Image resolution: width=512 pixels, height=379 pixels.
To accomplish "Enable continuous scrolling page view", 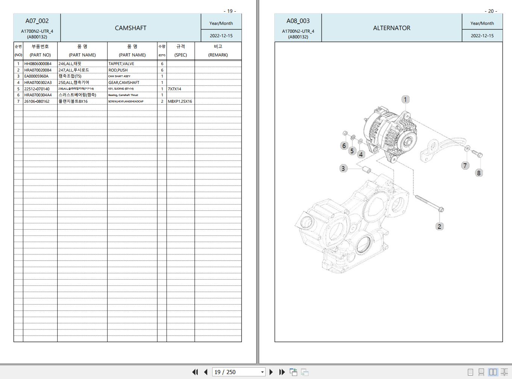I will pyautogui.click(x=481, y=372).
